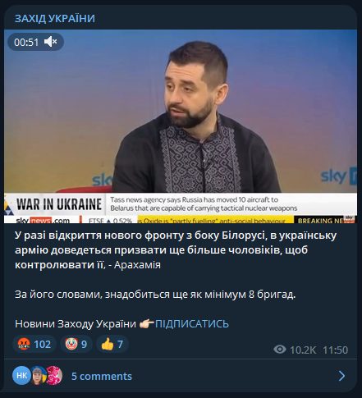
Task: Open the 5 comments thread
Action: [102, 376]
